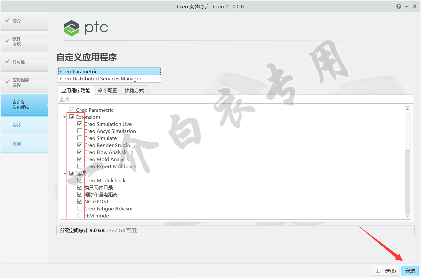Collapse the 选项 tree node
The width and height of the screenshot is (421, 278).
click(x=65, y=174)
